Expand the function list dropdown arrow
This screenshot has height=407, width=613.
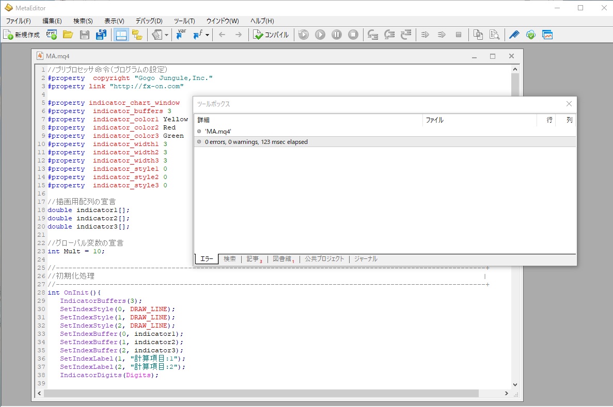(207, 35)
